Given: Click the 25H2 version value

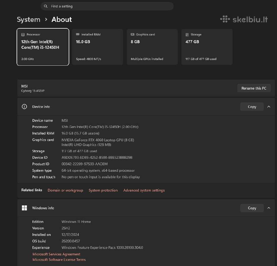Looking at the screenshot, I should pos(66,228).
